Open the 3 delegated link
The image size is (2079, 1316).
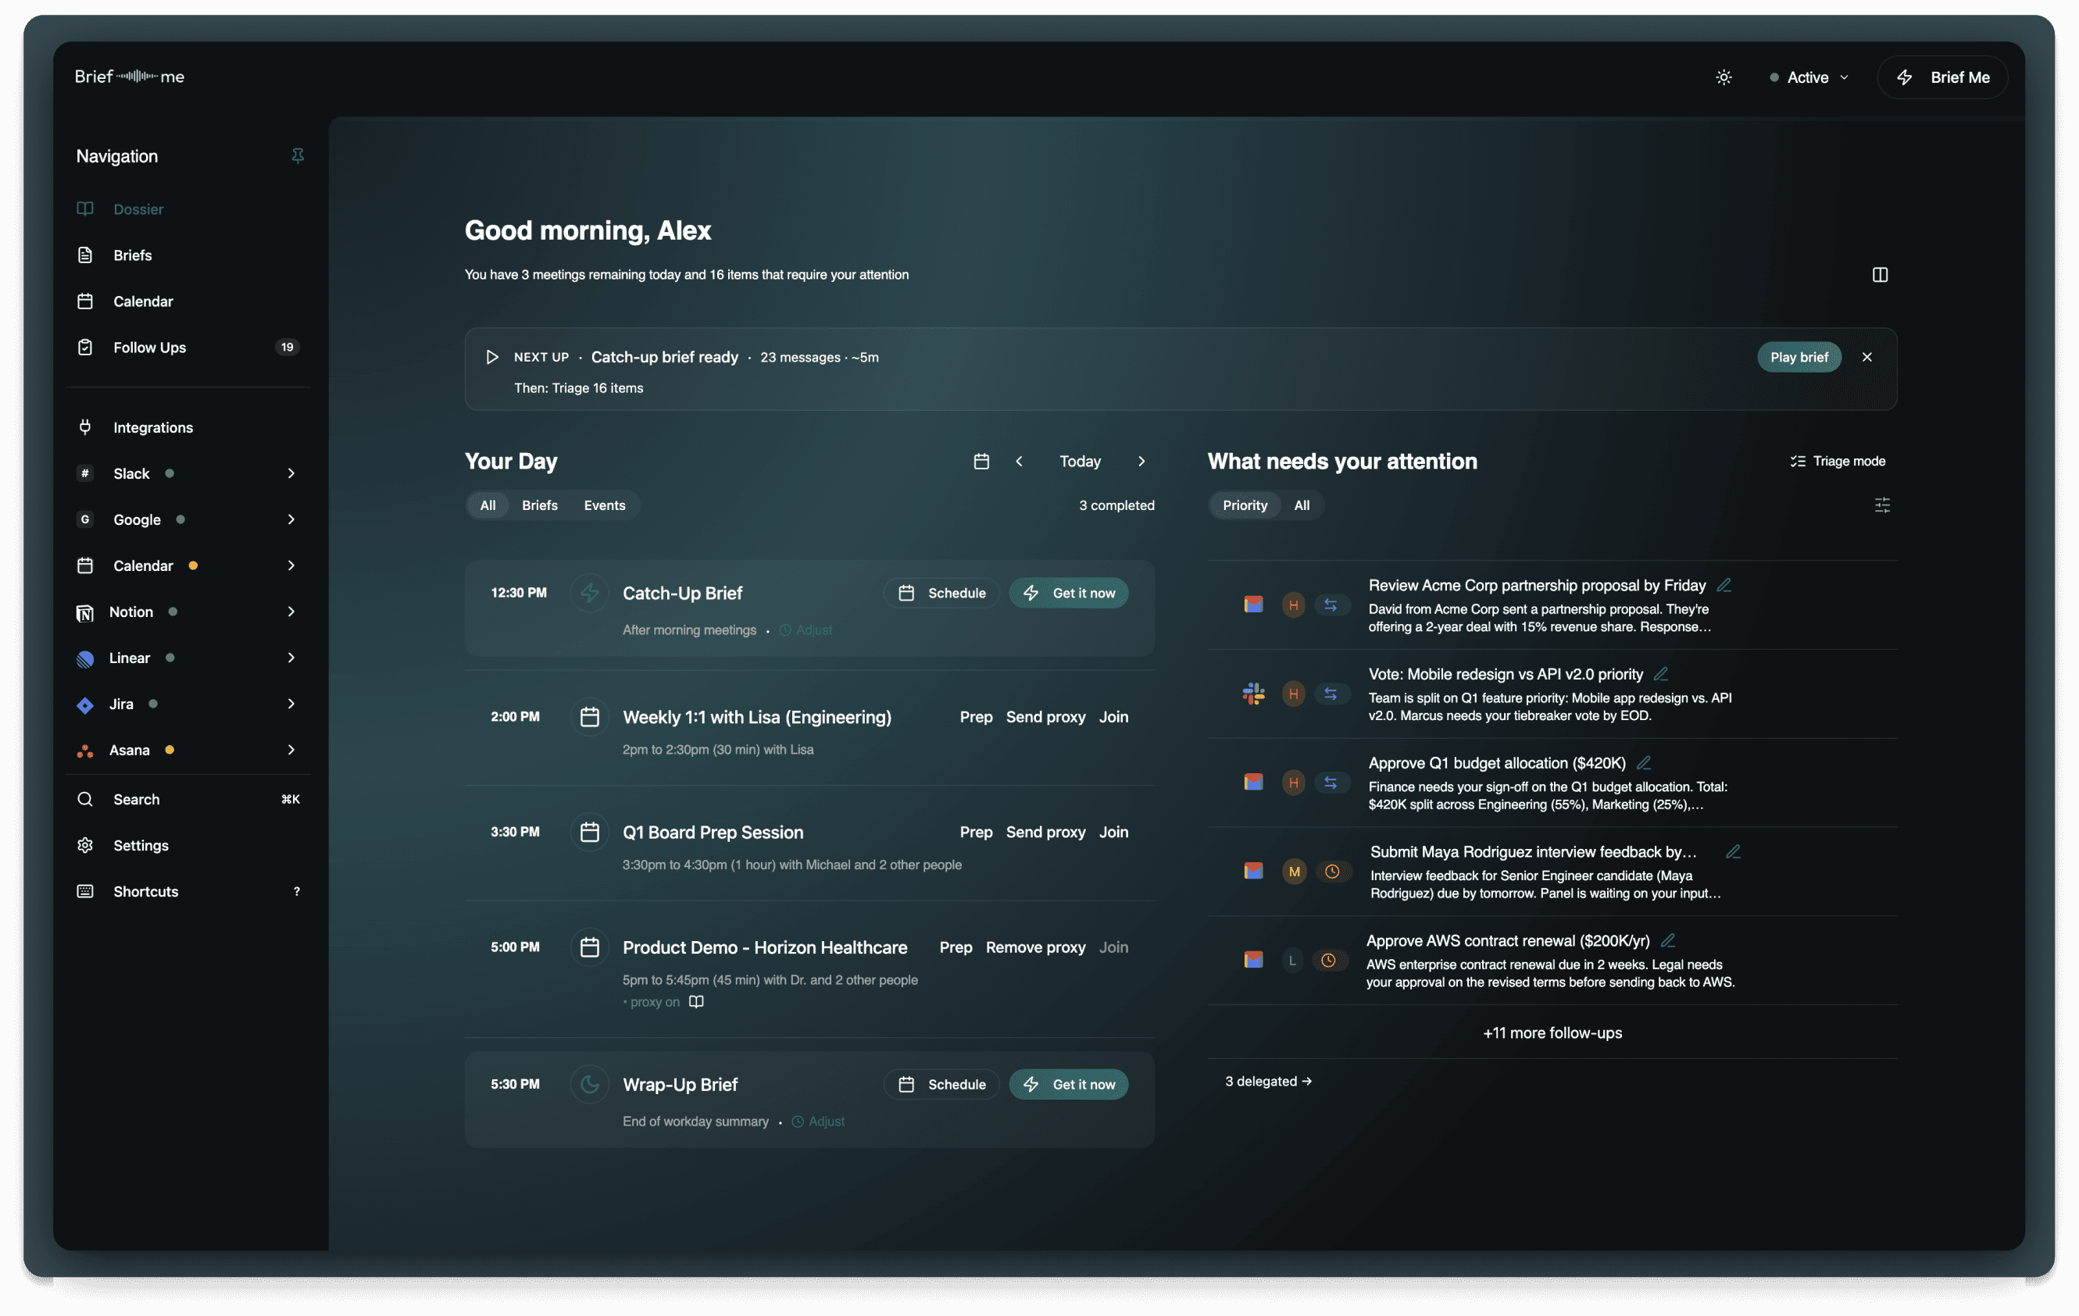[1268, 1081]
